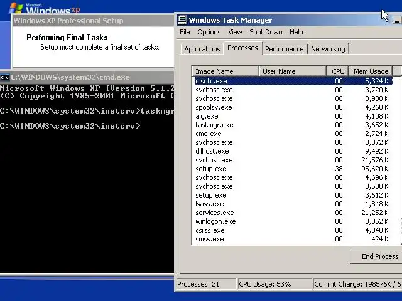Screen dimensions: 402x301
Task: Select svchost.exe using 4,696 K memory
Action: (x=293, y=177)
